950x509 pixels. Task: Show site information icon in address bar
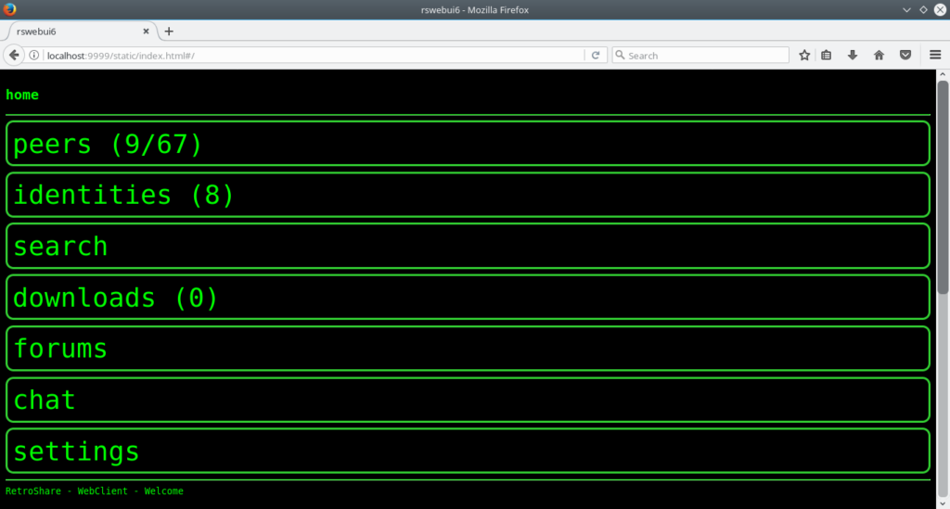coord(34,55)
